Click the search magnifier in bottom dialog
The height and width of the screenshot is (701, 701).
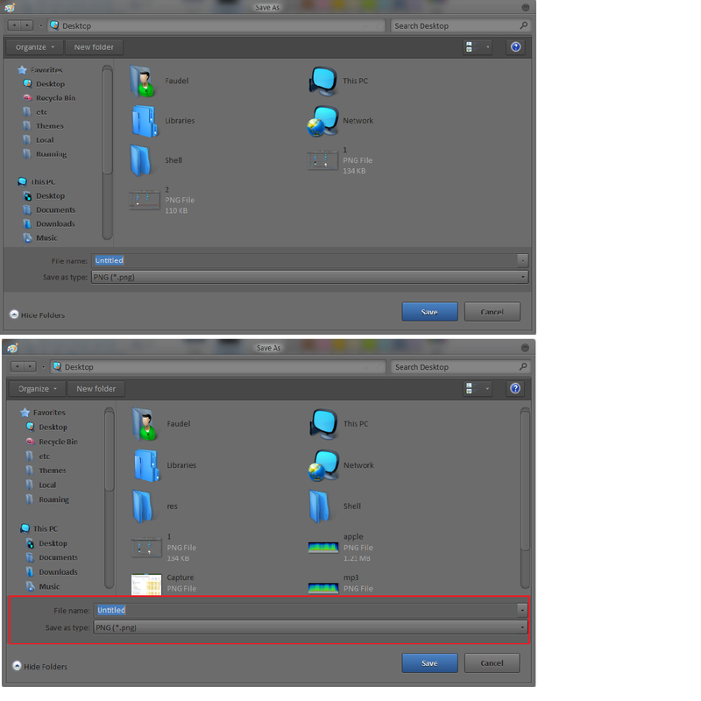coord(523,366)
